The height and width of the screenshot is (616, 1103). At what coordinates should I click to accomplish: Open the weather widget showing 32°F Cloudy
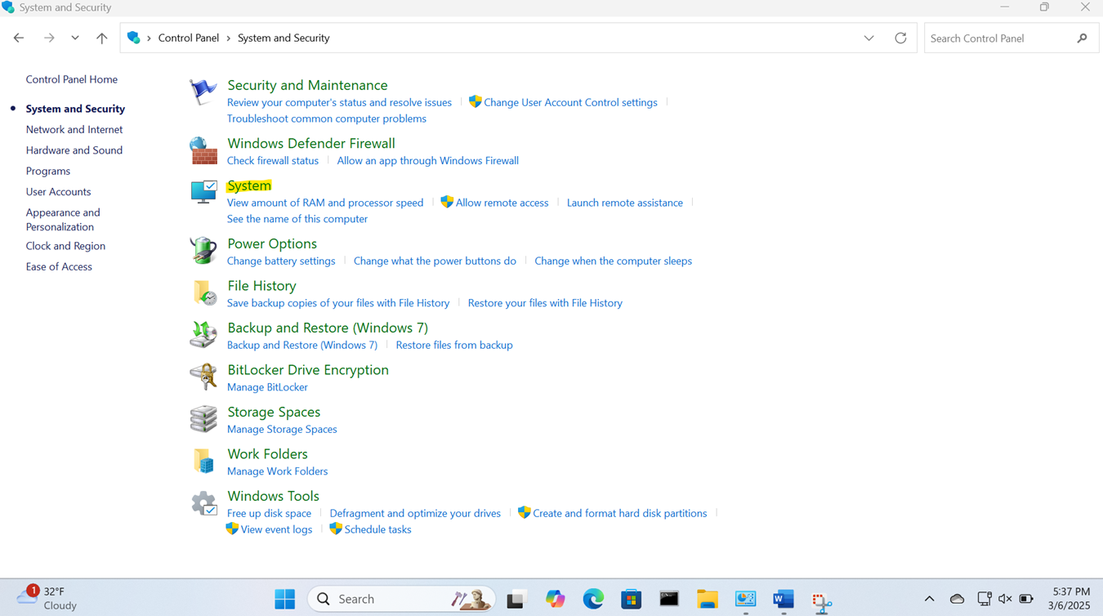47,598
